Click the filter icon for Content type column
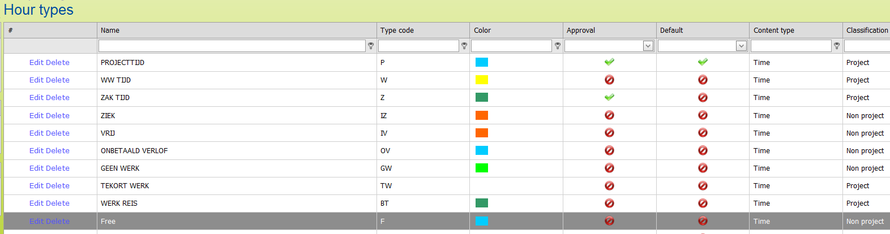The image size is (890, 234). [x=837, y=46]
